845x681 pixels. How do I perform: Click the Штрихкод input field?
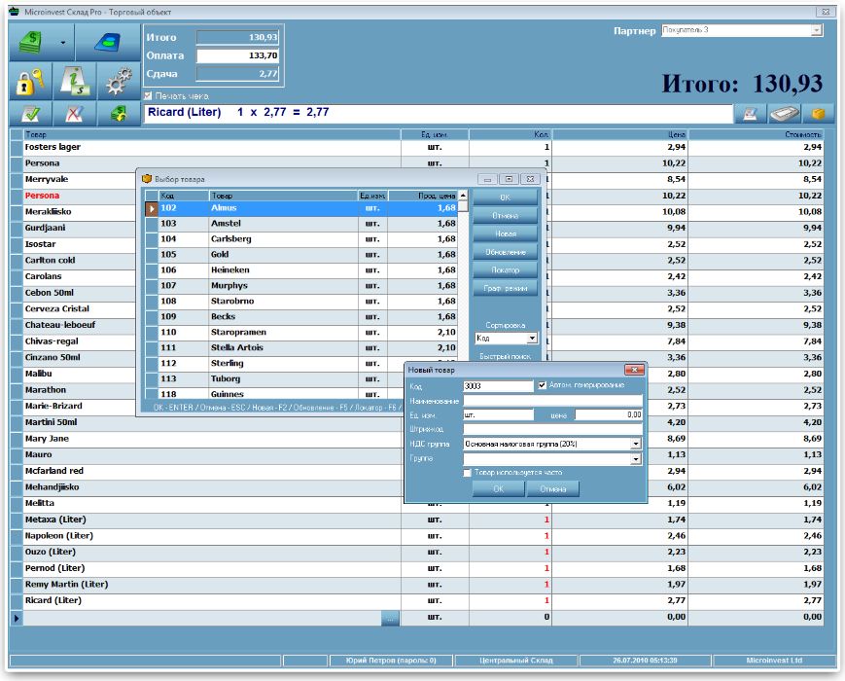click(553, 429)
